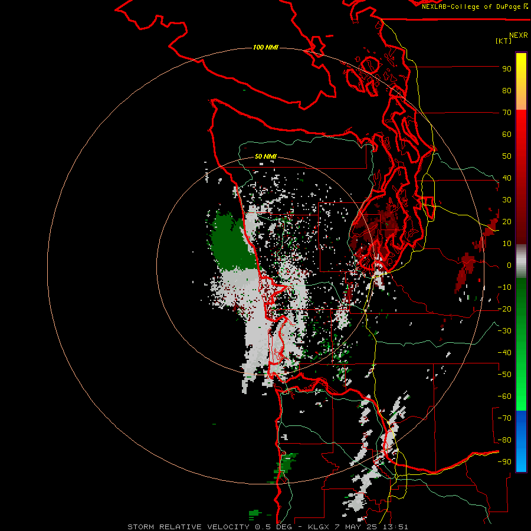Image resolution: width=531 pixels, height=531 pixels.
Task: Click the NEXR label above the scale
Action: [x=518, y=35]
